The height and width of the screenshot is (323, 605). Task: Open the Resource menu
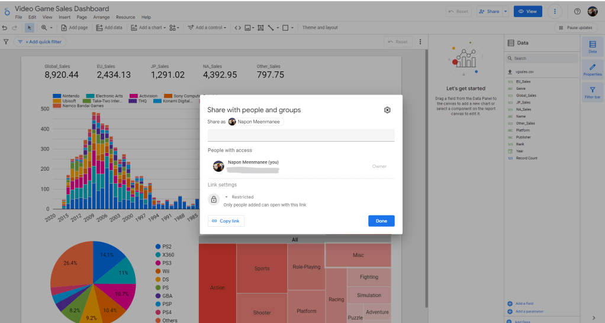(125, 18)
